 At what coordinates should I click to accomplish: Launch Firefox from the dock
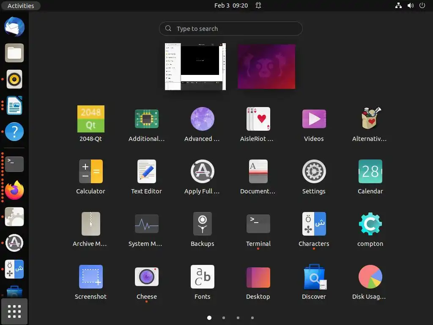[14, 190]
